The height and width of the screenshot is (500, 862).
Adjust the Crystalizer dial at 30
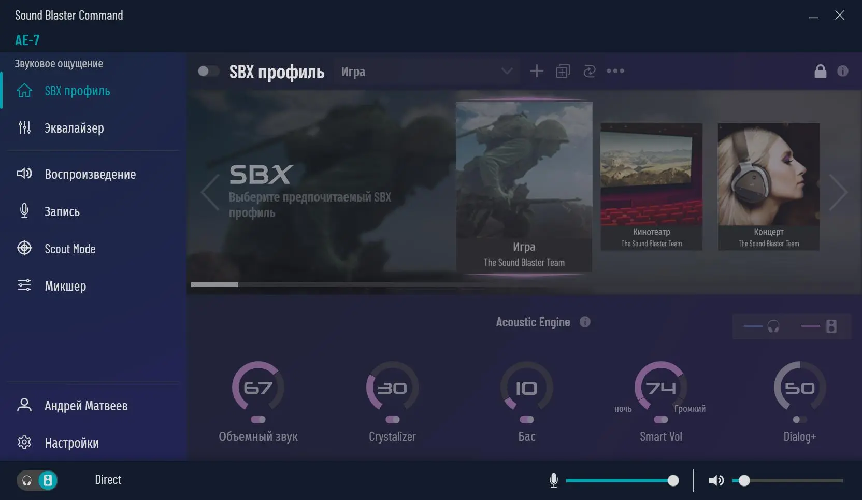point(392,387)
